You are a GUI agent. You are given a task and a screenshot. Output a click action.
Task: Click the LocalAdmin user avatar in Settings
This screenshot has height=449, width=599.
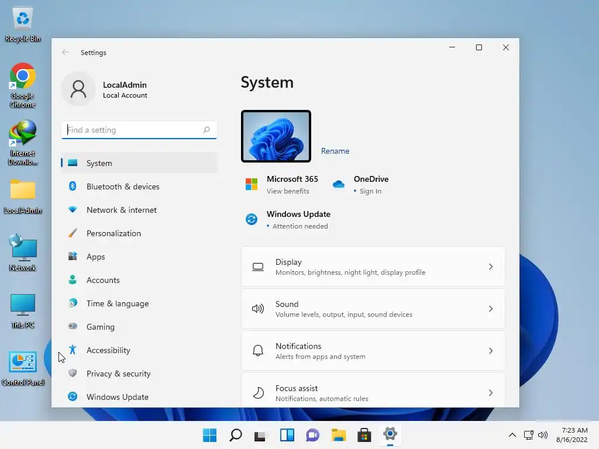78,89
